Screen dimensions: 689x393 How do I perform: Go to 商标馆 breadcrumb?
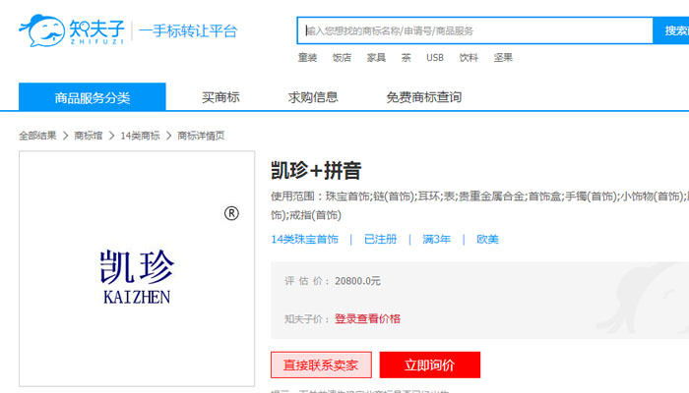[89, 136]
